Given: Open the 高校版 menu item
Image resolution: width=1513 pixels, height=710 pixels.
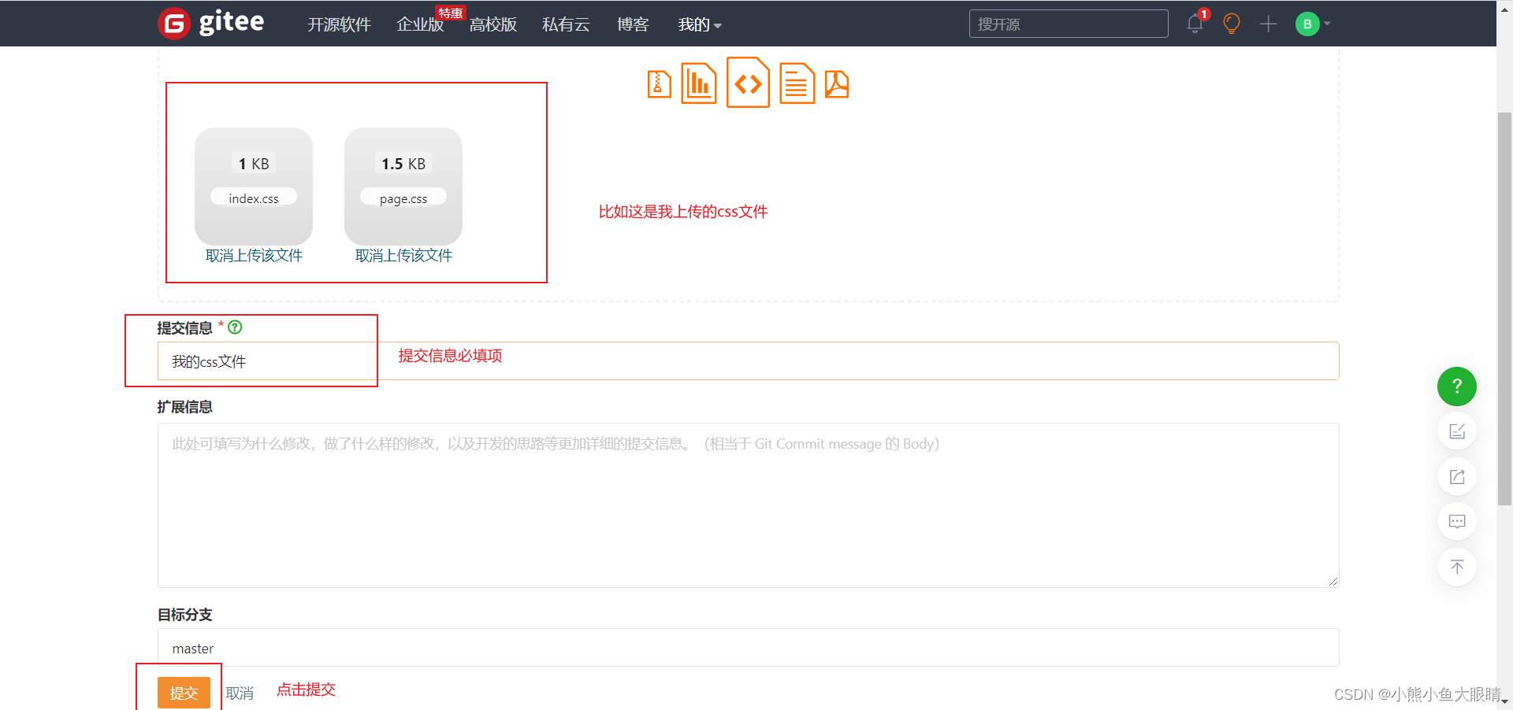Looking at the screenshot, I should (x=493, y=24).
